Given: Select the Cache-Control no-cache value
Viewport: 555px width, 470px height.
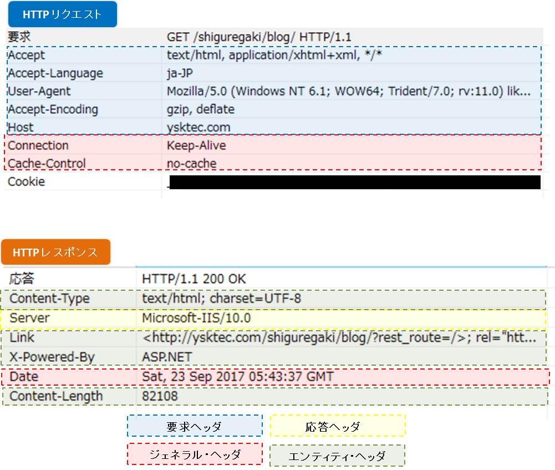Looking at the screenshot, I should pos(191,163).
